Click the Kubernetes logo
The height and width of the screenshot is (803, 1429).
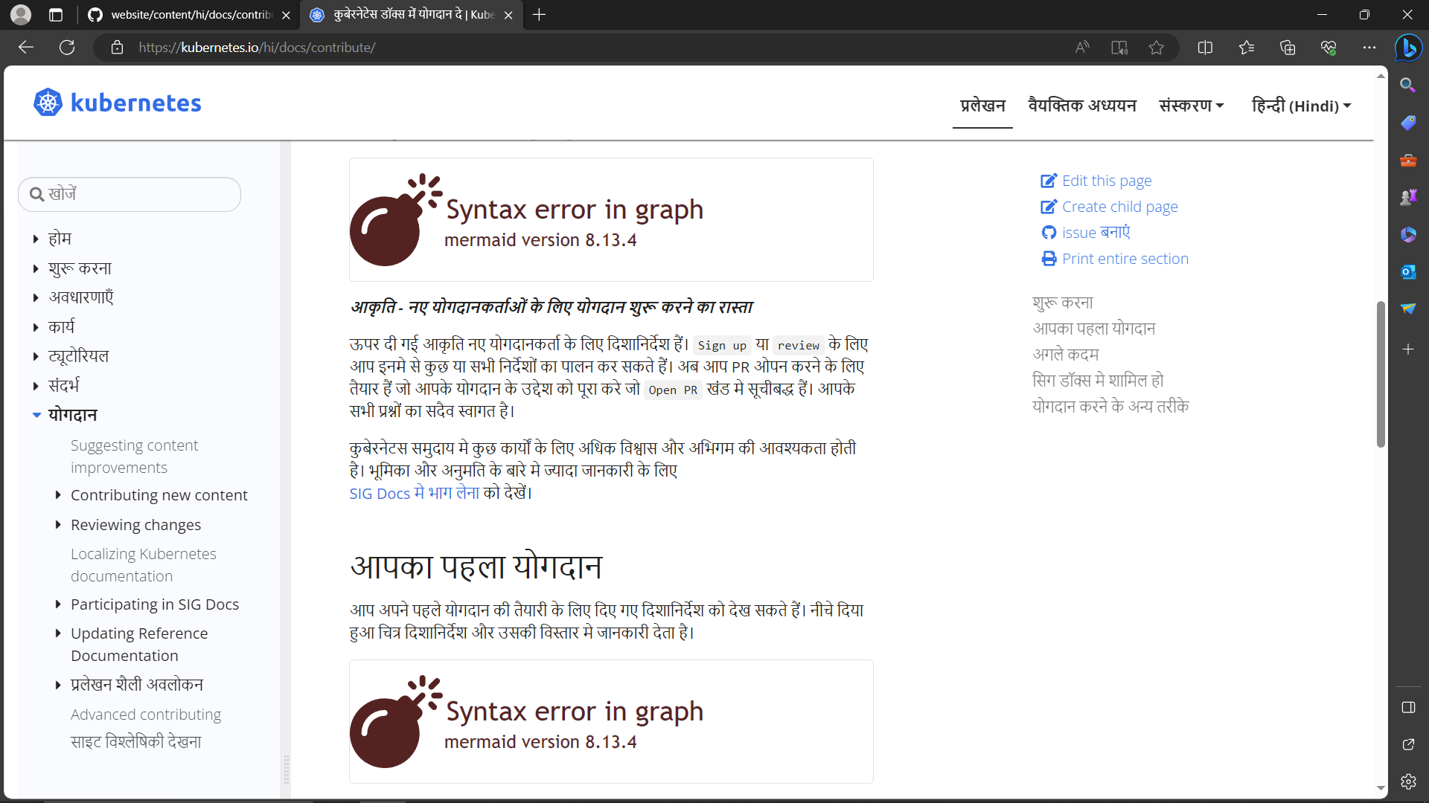(117, 102)
